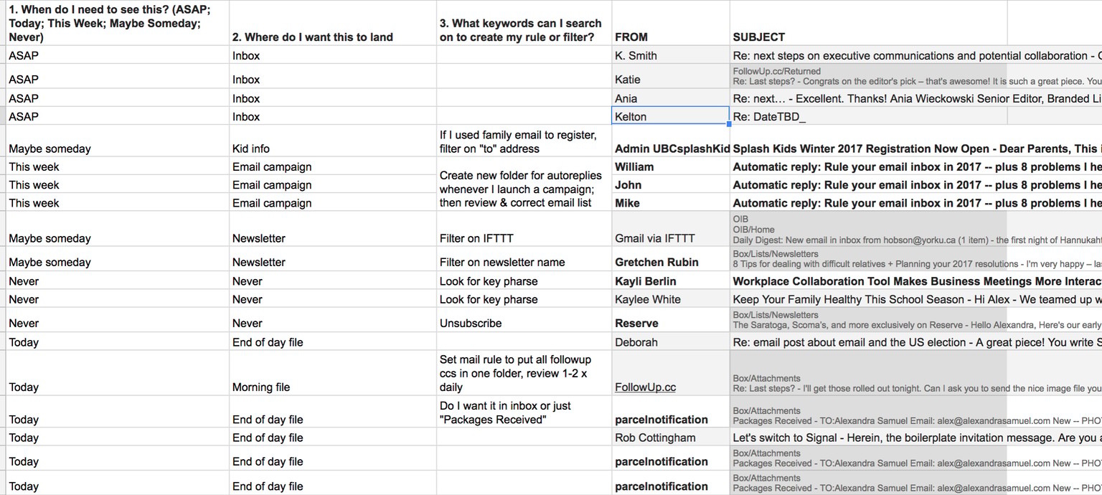Select the Deborah sender cell
The image size is (1102, 495).
pos(671,342)
